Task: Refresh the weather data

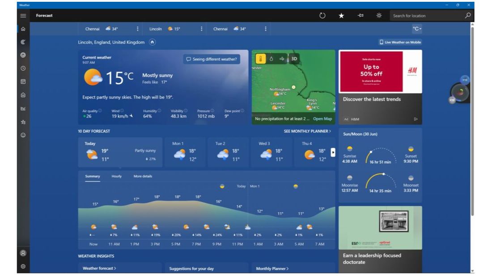Action: pyautogui.click(x=322, y=15)
